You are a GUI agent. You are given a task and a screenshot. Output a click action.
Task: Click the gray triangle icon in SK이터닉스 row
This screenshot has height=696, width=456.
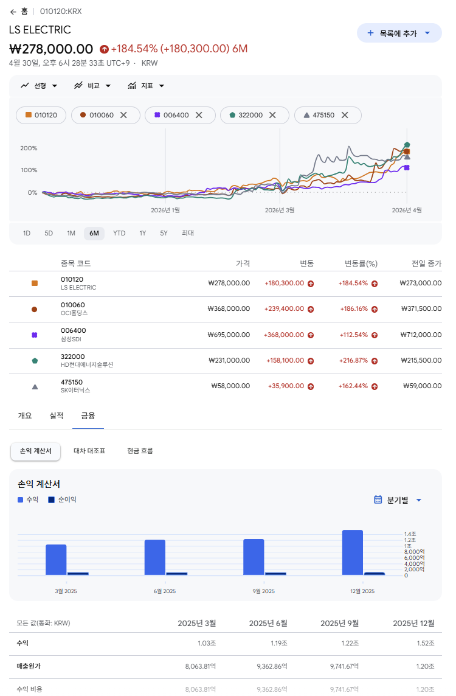point(35,386)
